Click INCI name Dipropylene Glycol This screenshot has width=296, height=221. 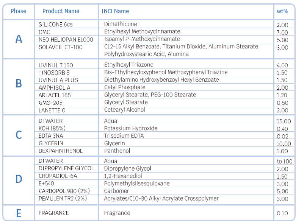click(x=128, y=168)
